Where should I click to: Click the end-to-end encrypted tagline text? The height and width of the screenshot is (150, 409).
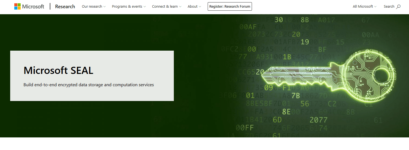point(89,85)
